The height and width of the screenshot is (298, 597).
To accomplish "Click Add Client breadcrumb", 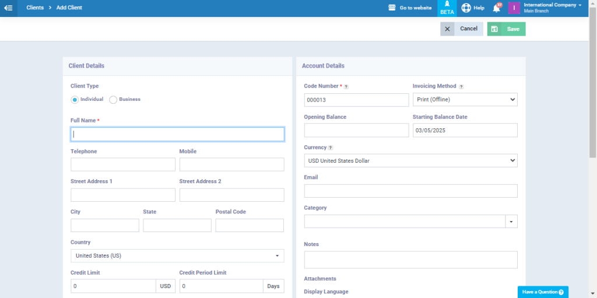I will point(69,8).
